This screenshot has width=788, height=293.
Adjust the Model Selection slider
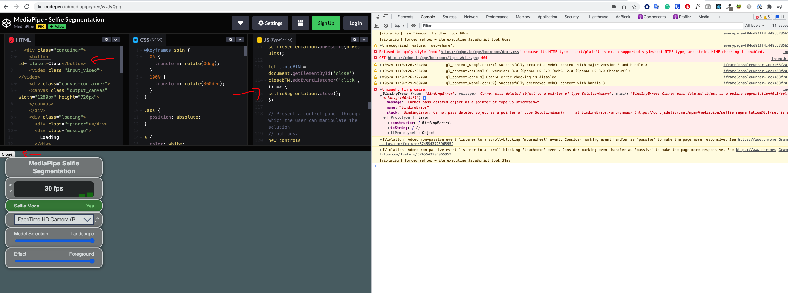(x=54, y=241)
